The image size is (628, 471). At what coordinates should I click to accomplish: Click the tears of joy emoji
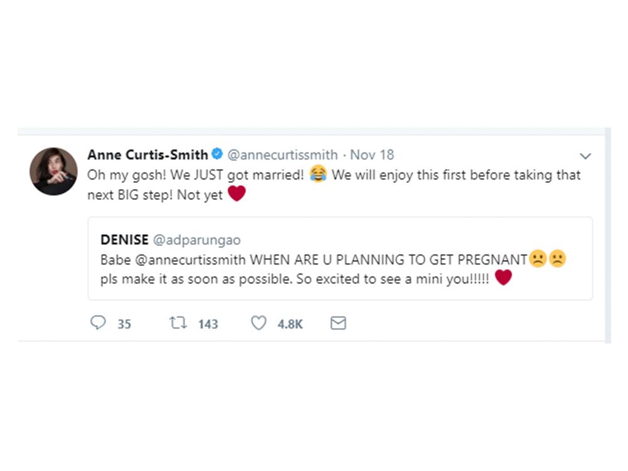click(x=318, y=175)
